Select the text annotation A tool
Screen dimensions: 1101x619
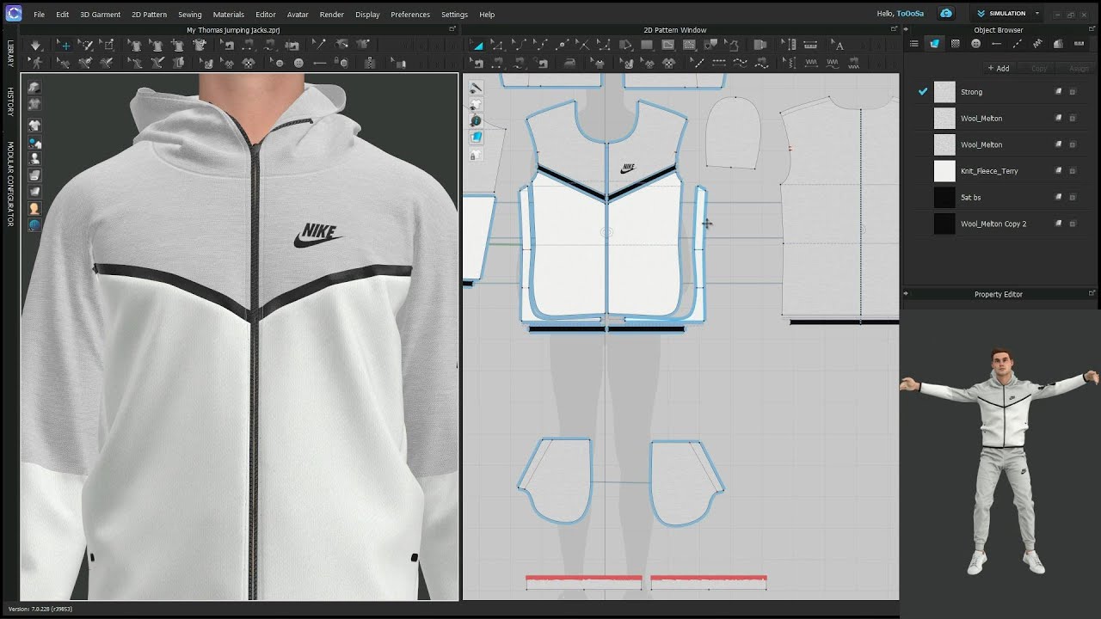tap(838, 45)
